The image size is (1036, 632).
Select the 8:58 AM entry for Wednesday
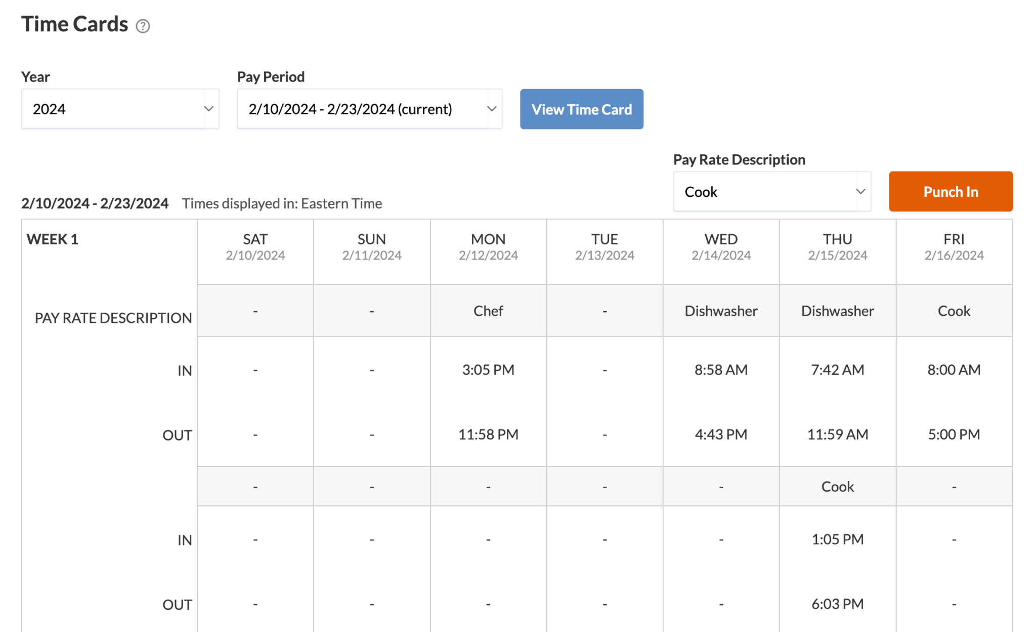(x=721, y=369)
